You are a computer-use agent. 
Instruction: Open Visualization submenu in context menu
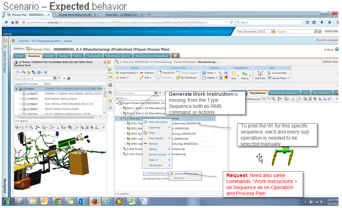click(x=157, y=165)
